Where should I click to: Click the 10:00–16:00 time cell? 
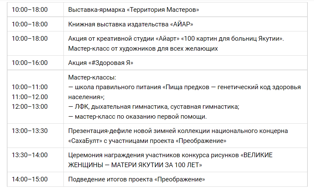30,63
